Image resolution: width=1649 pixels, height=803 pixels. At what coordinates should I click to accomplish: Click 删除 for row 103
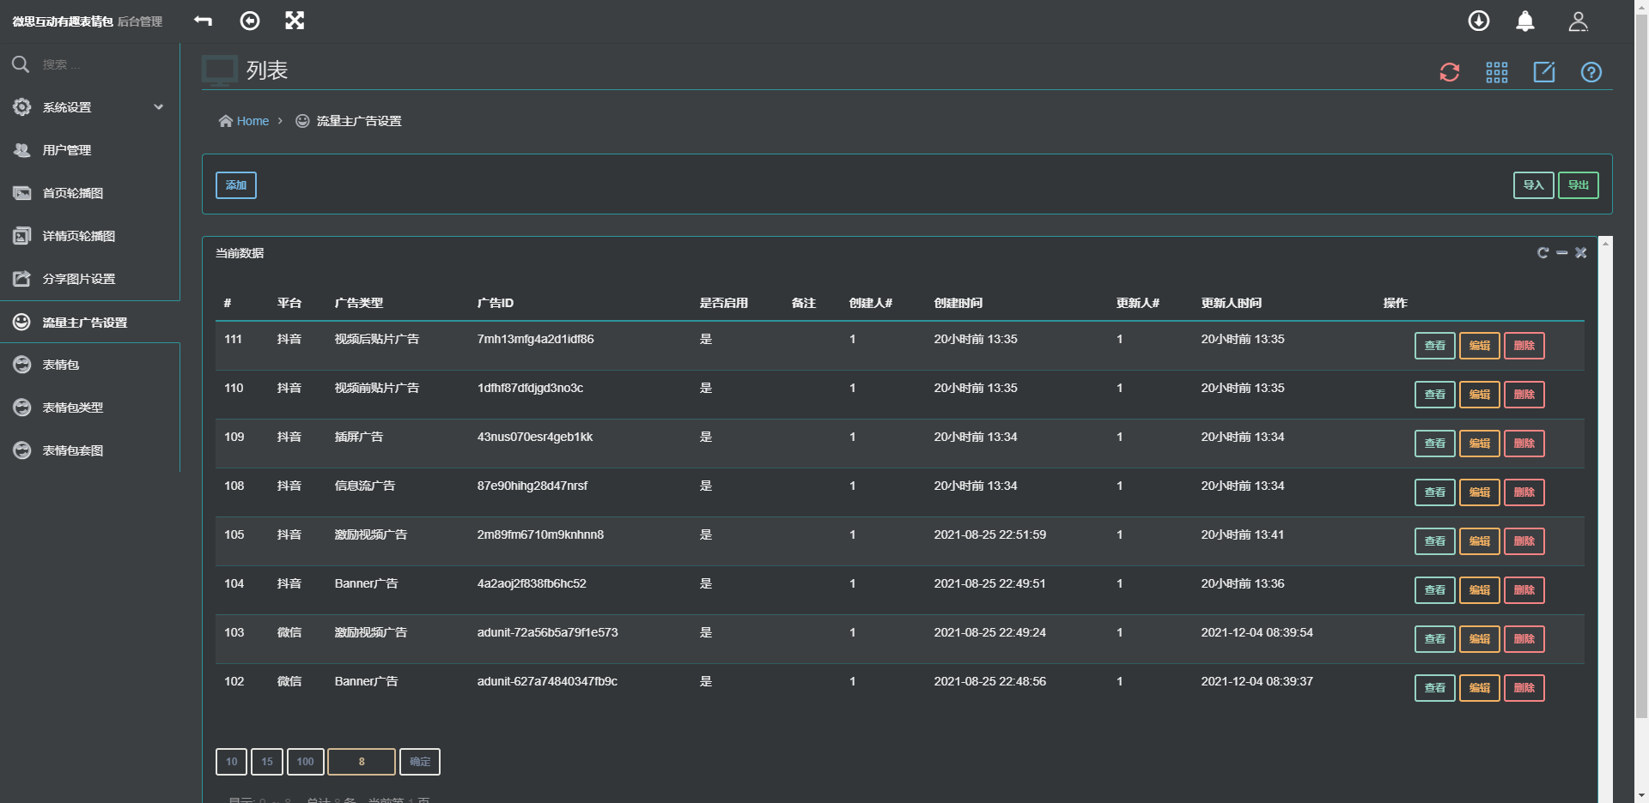coord(1524,639)
